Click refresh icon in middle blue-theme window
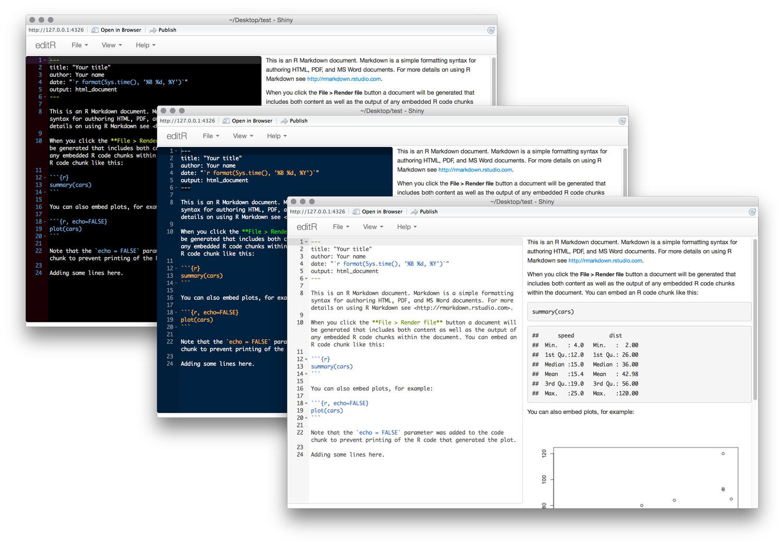This screenshot has width=784, height=545. (622, 121)
